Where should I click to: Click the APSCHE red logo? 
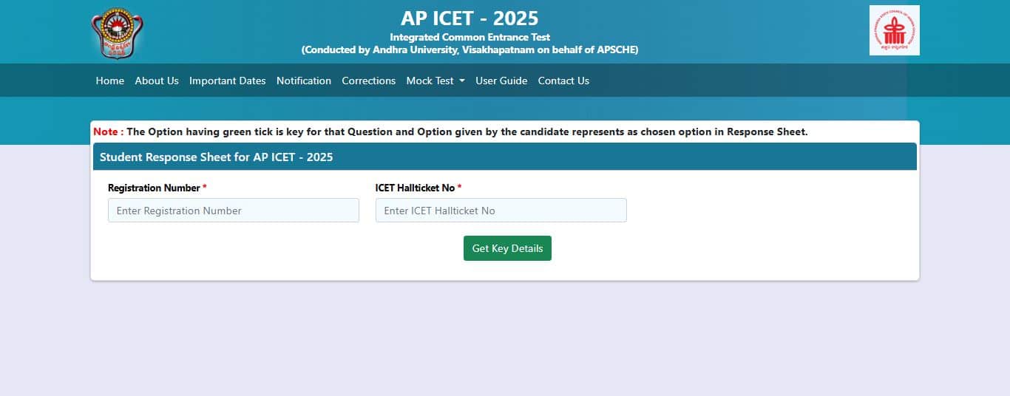(894, 30)
